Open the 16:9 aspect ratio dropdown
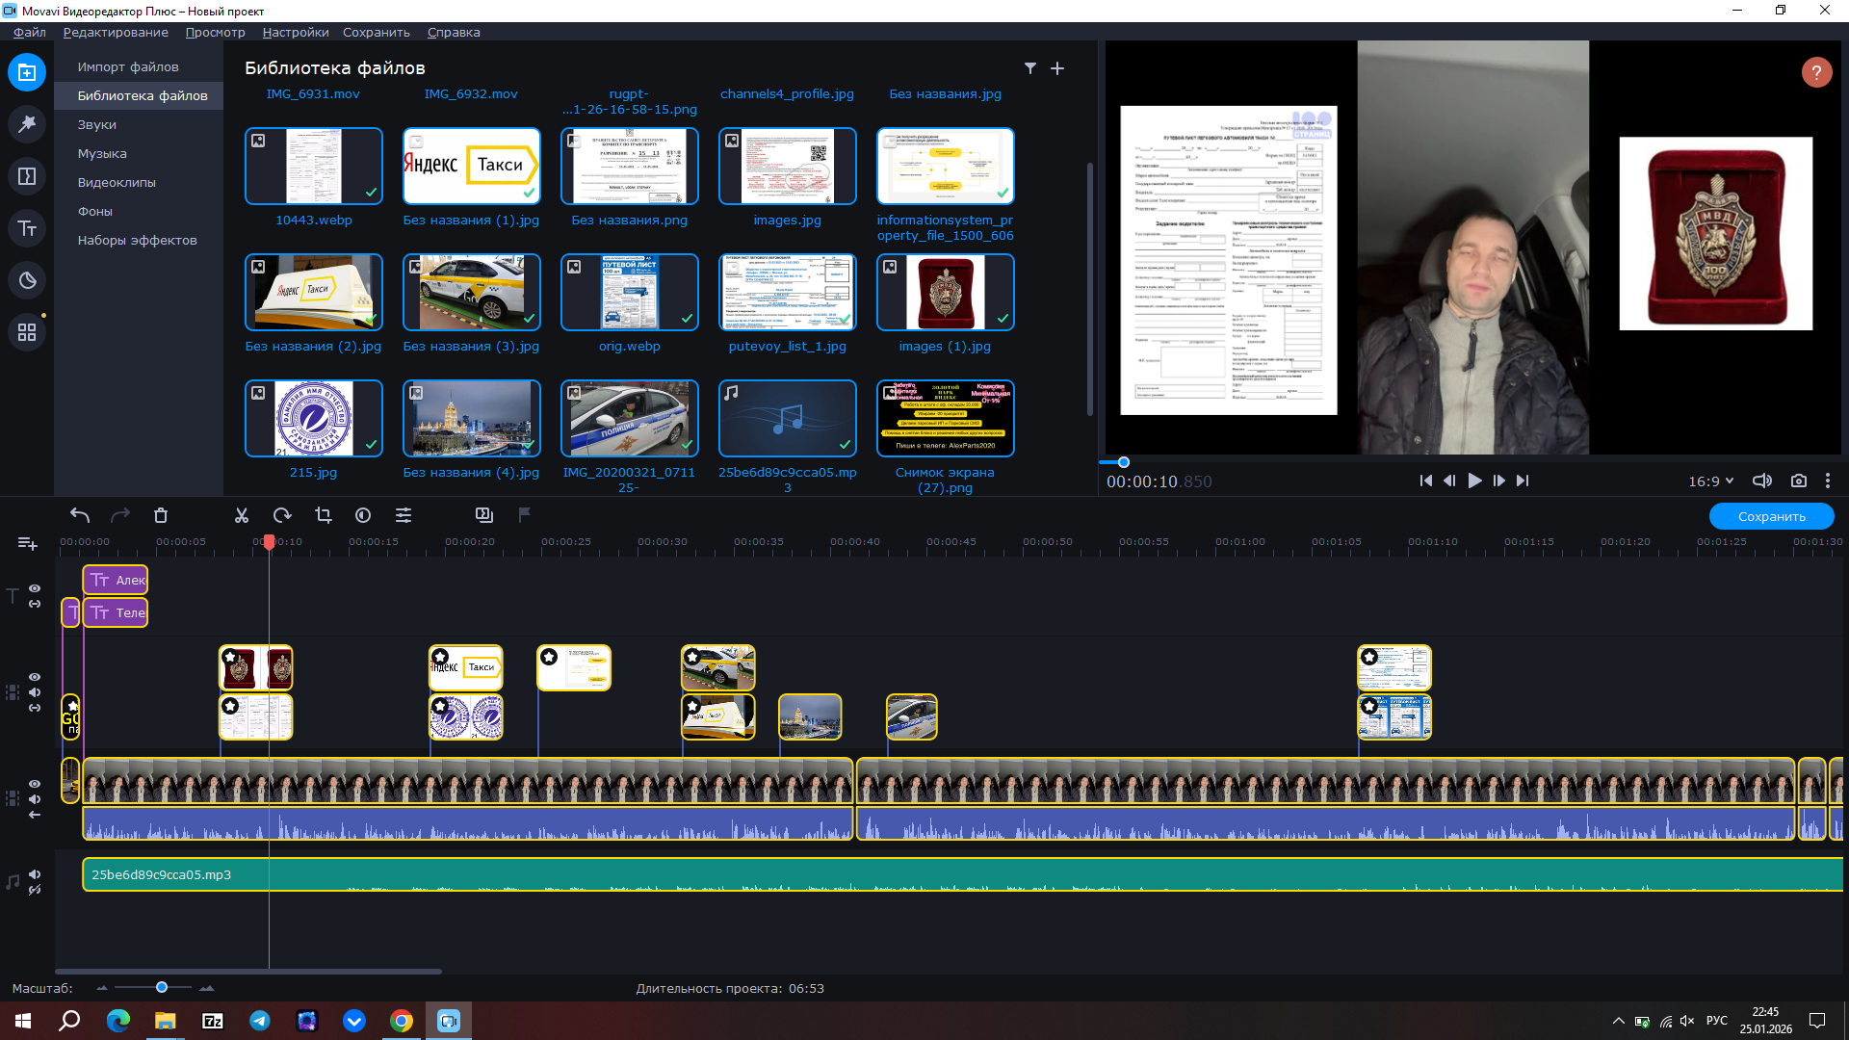 click(1710, 481)
